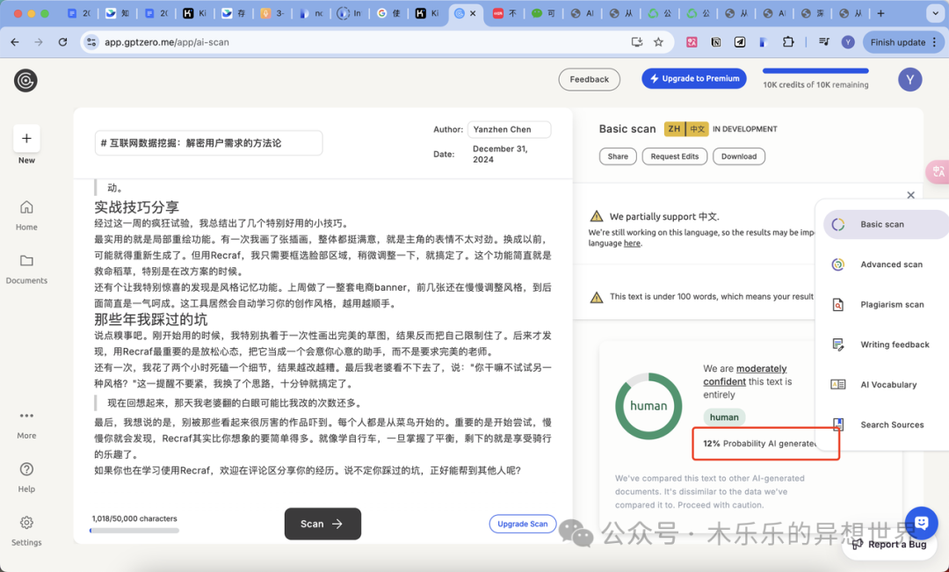Open AI Vocabulary option
This screenshot has width=949, height=572.
pos(887,385)
